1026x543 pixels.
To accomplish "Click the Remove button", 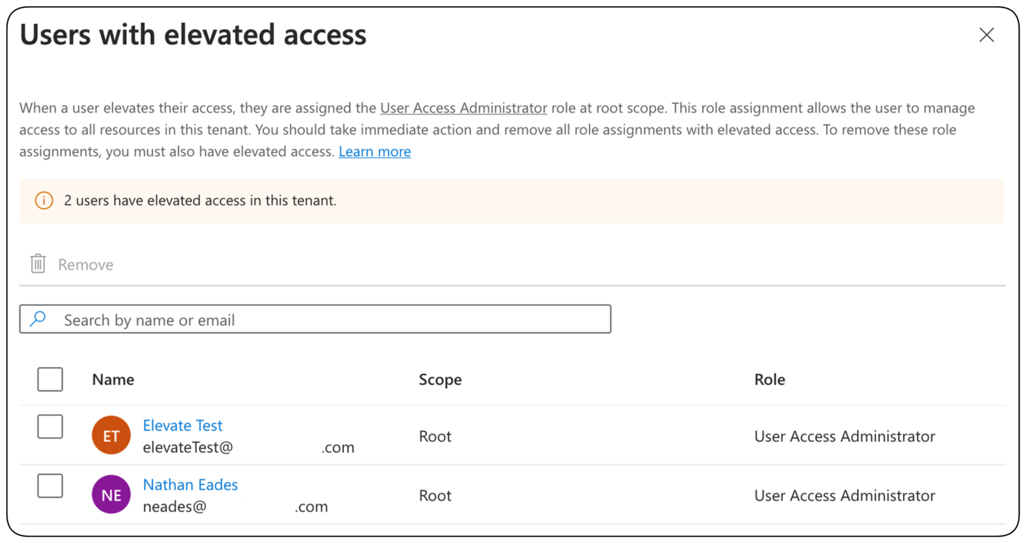I will [x=85, y=264].
